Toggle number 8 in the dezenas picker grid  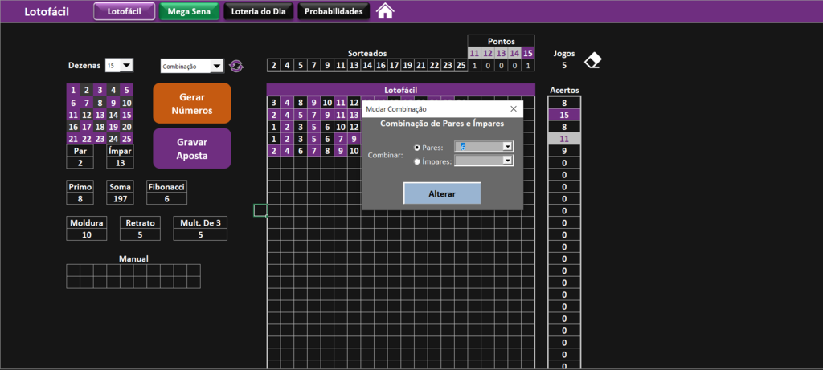[100, 102]
